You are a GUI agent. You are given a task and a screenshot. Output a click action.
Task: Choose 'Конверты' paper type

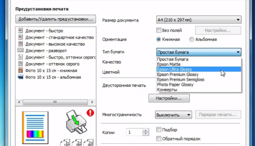[x=199, y=90]
